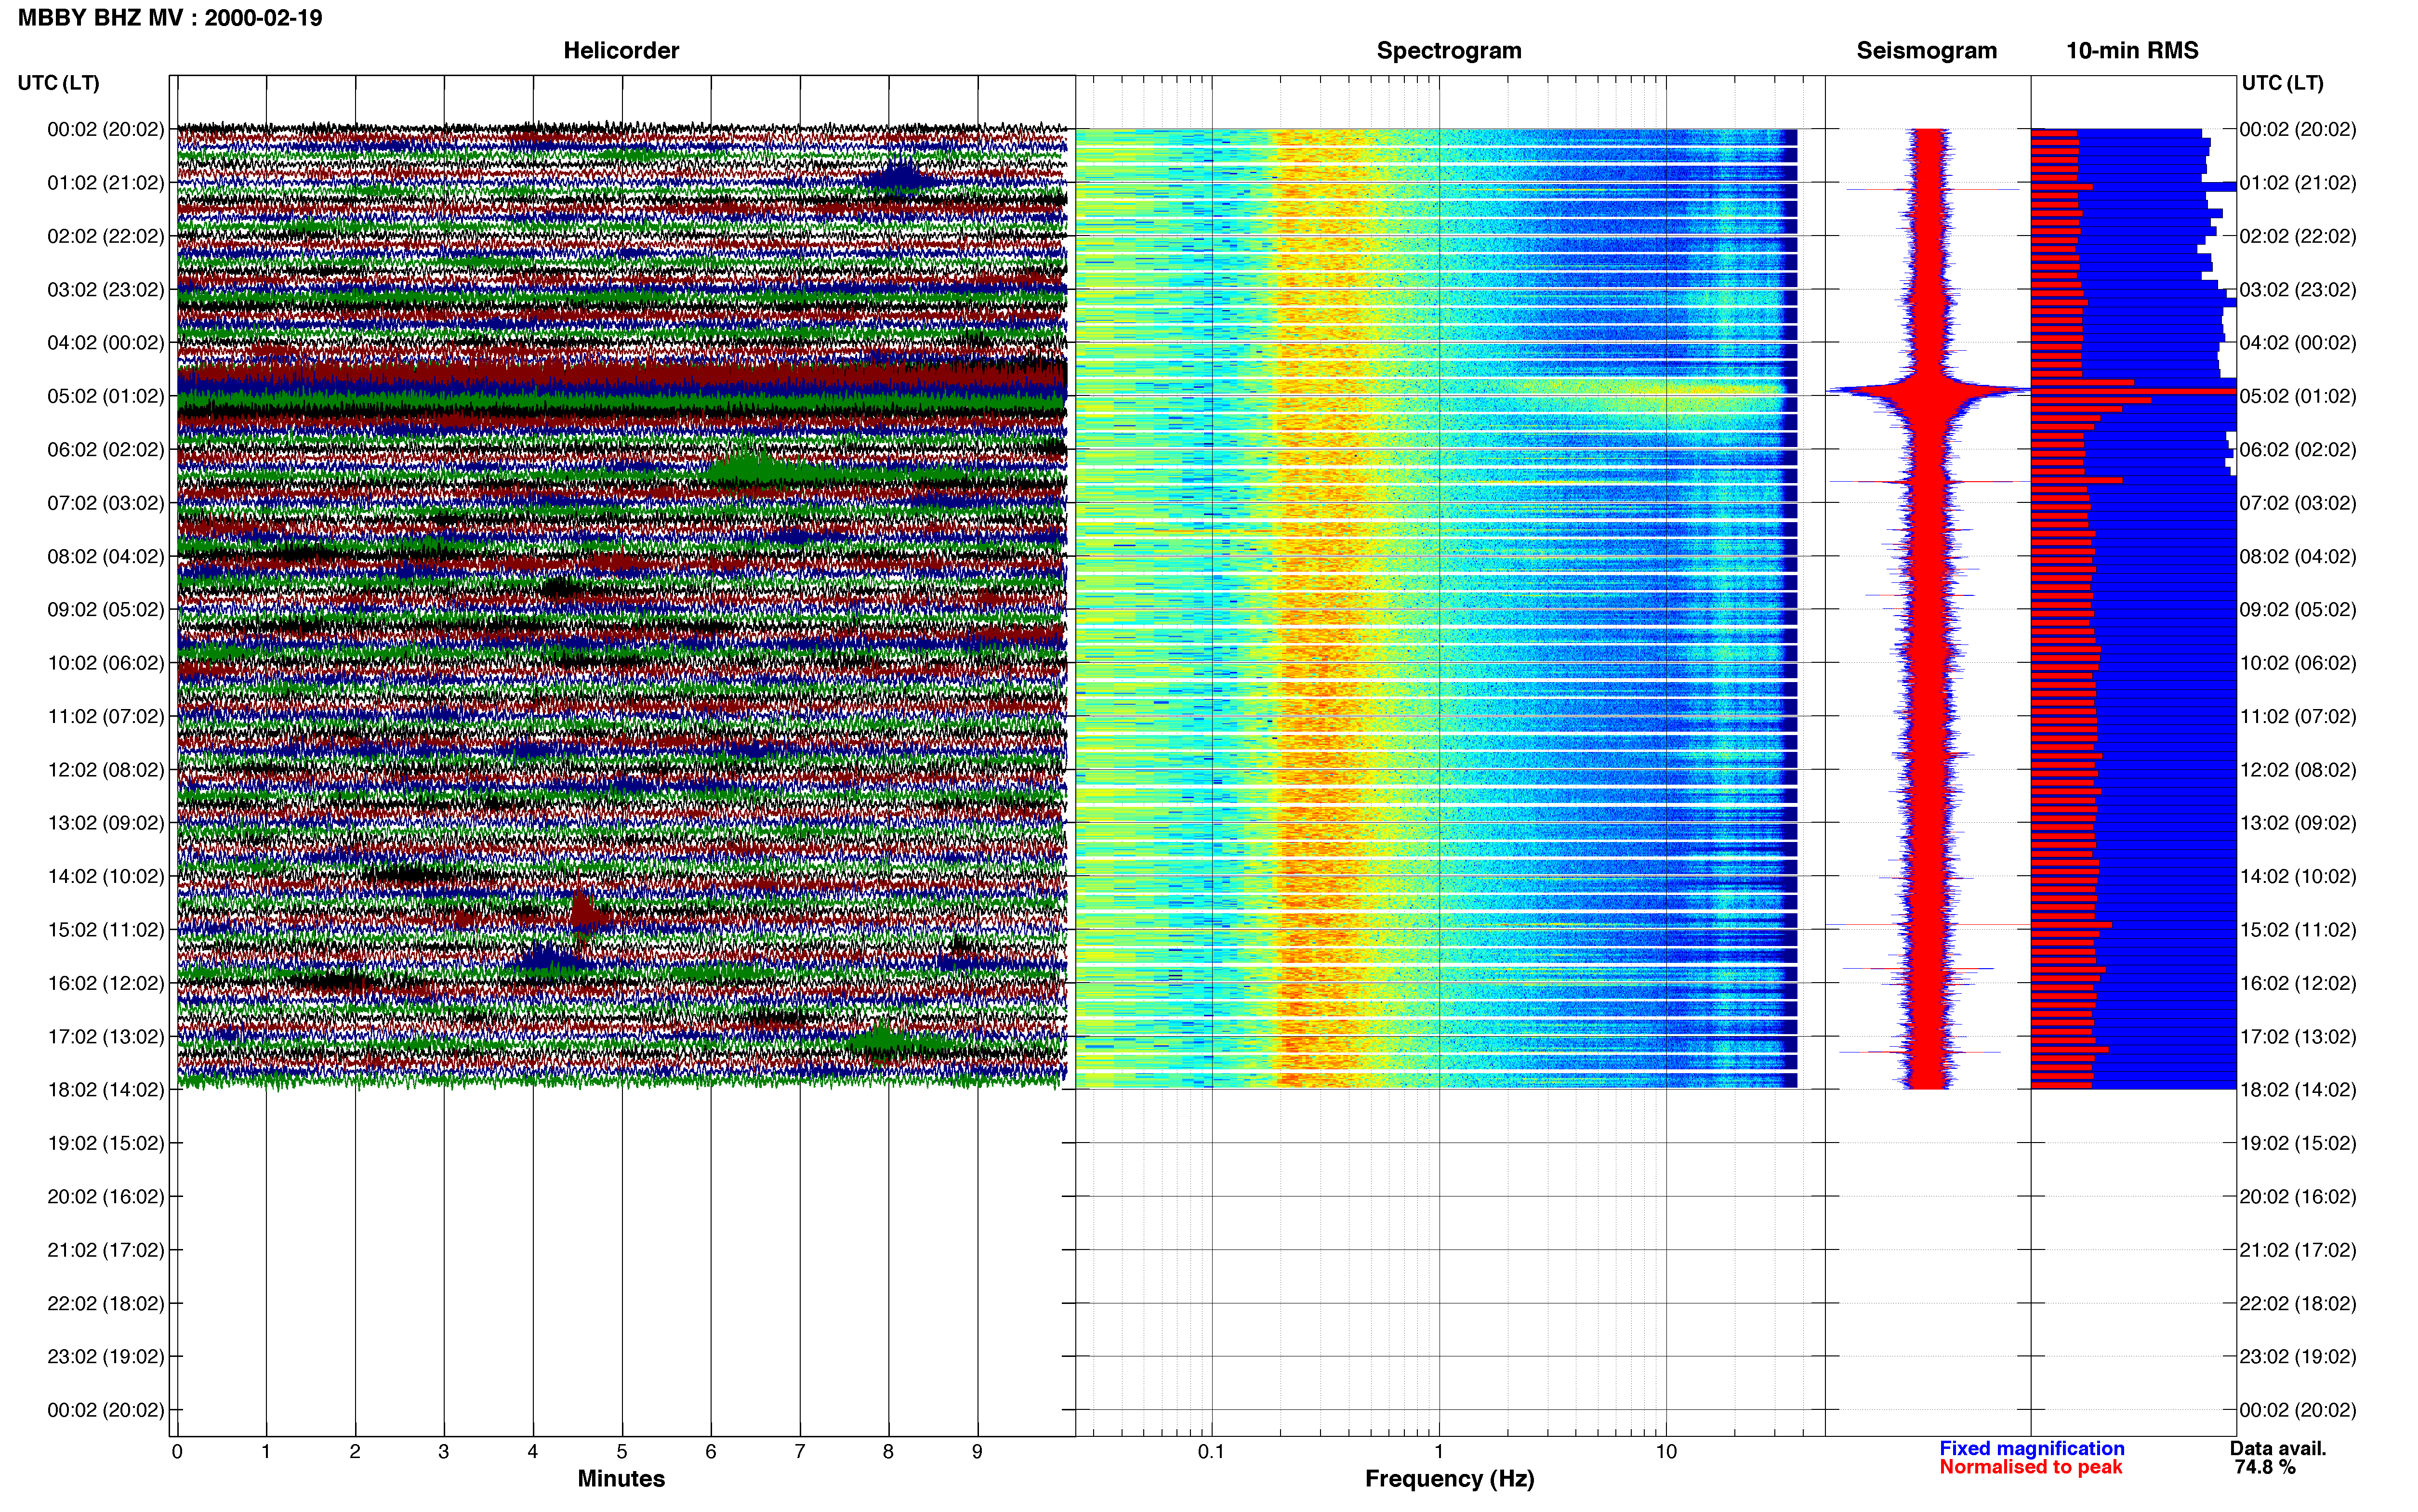Click the 74.8 % data availability value

2265,1467
